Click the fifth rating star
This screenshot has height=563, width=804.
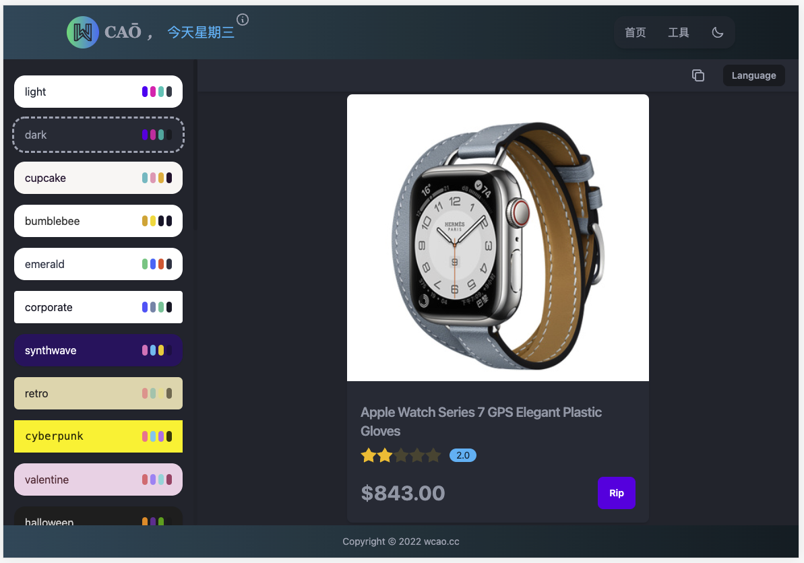coord(433,455)
